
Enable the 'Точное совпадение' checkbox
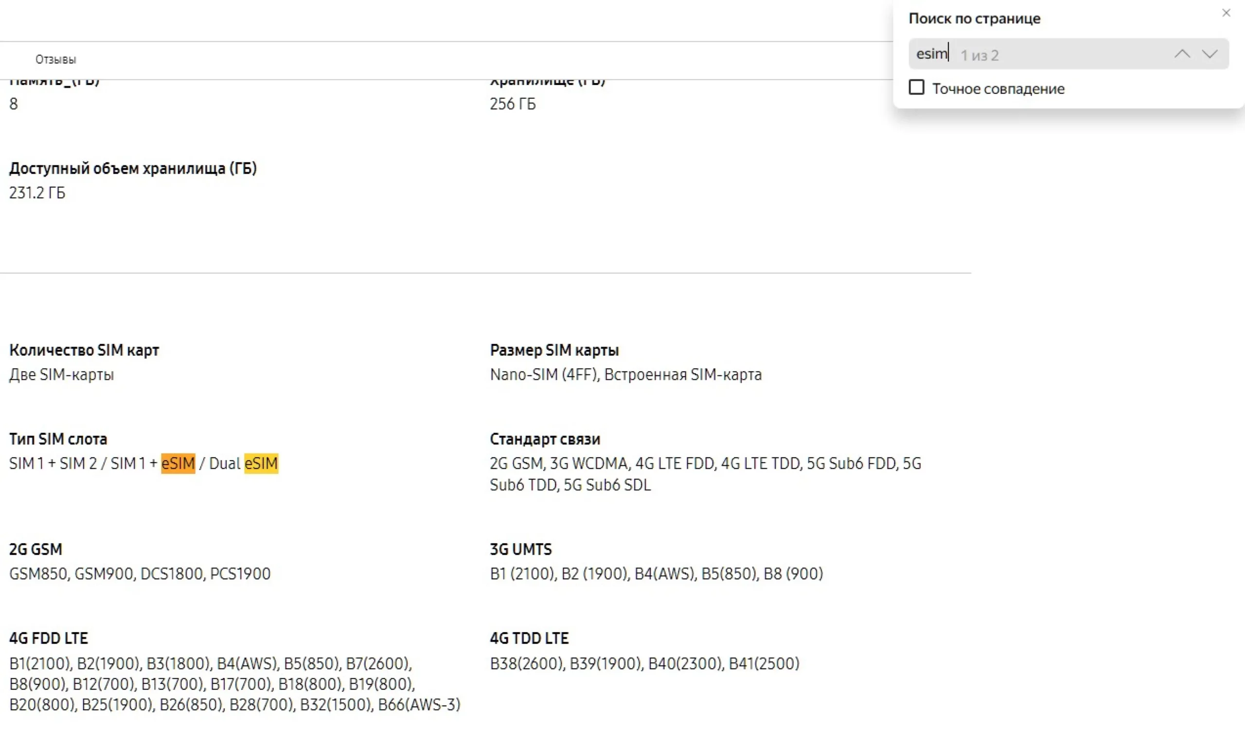coord(916,88)
